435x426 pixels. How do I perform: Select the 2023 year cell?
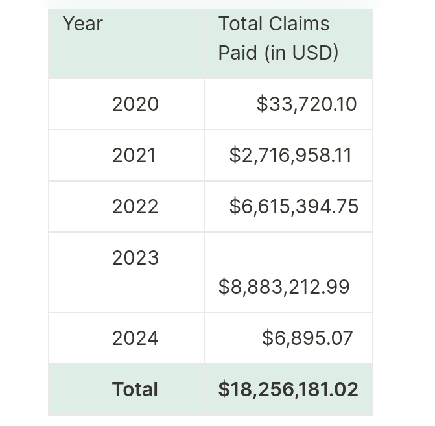coord(135,258)
